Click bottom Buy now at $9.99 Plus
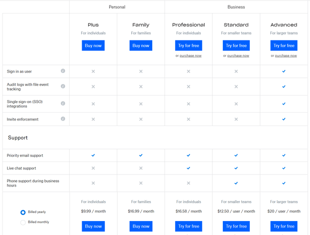Screen dimensions: 310x235 (x=93, y=226)
